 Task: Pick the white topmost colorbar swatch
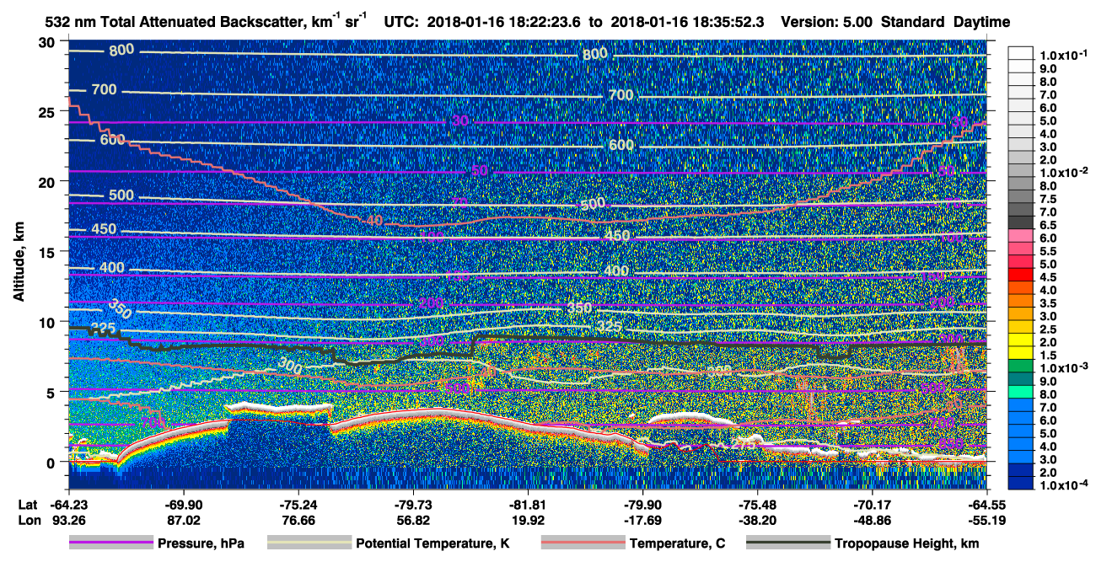pyautogui.click(x=1020, y=51)
